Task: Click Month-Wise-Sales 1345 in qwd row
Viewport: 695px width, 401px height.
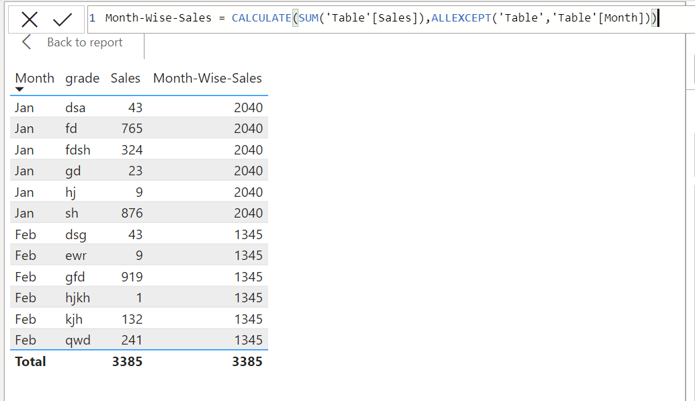Action: pyautogui.click(x=248, y=341)
